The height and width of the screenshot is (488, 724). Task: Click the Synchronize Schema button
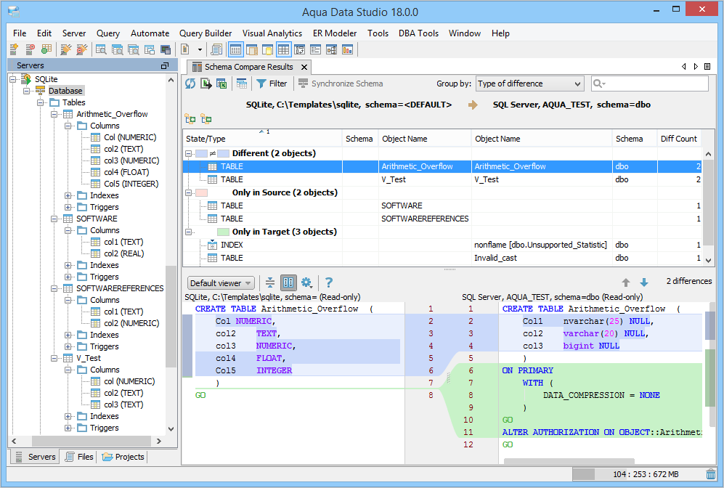tap(341, 84)
